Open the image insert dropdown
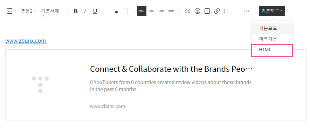Image resolution: width=310 pixels, height=131 pixels. pyautogui.click(x=11, y=11)
